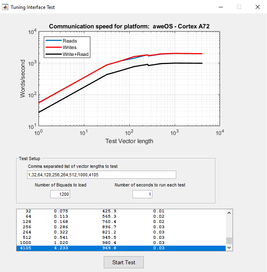Click the results list scroll-down arrow

click(229, 247)
